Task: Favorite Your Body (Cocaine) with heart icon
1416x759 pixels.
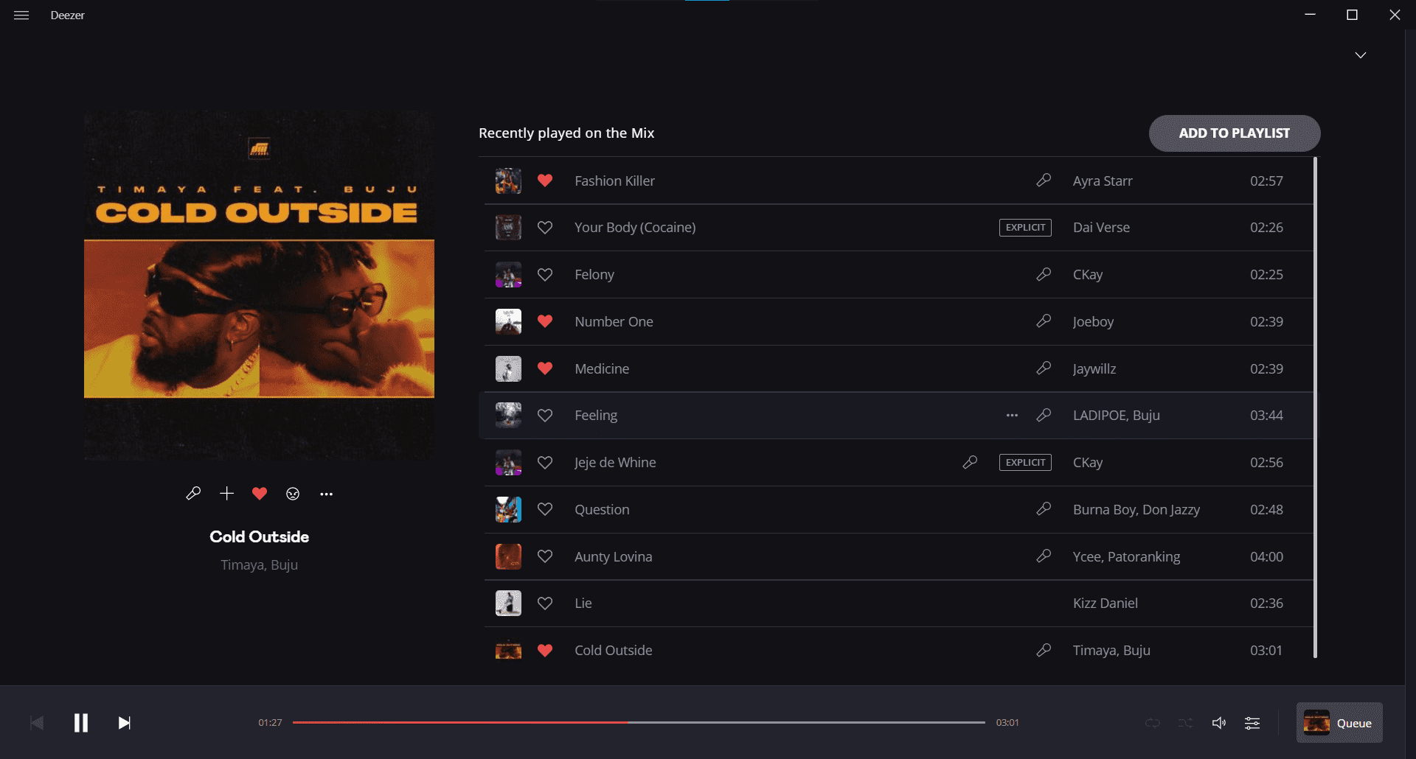Action: 545,228
